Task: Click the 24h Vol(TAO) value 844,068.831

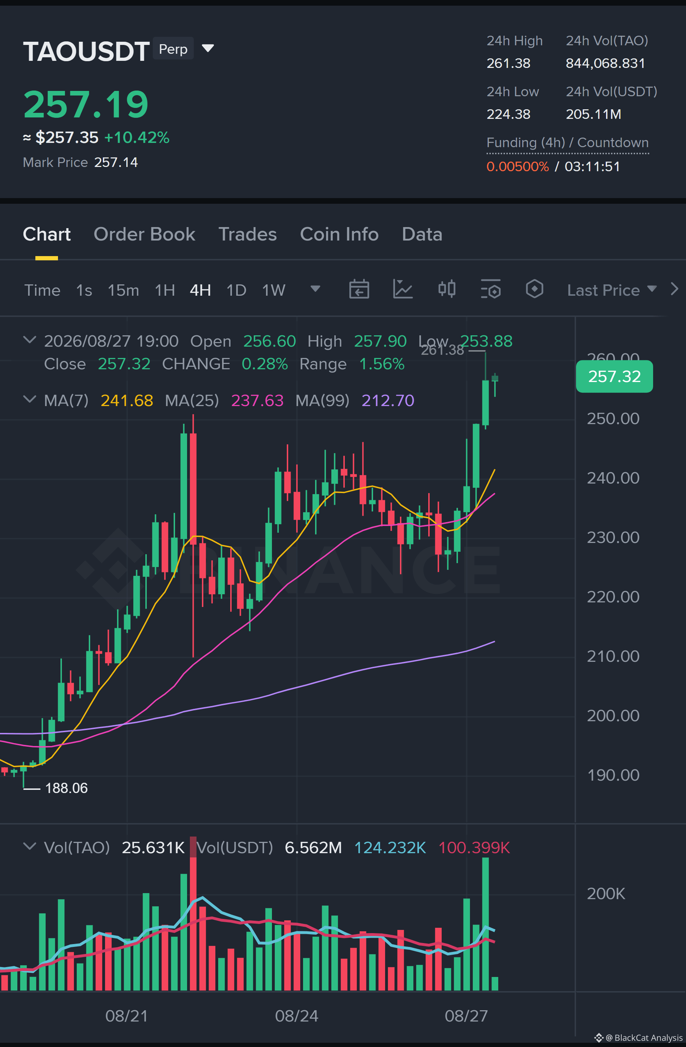Action: [x=605, y=63]
